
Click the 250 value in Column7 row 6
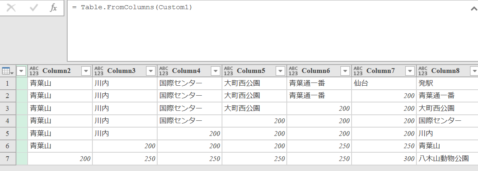tap(384, 146)
